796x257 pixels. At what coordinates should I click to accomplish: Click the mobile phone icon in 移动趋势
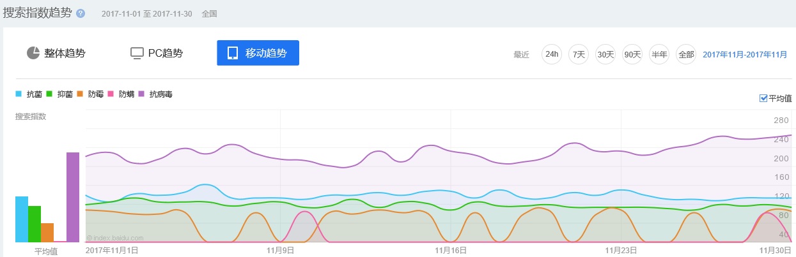coord(233,53)
